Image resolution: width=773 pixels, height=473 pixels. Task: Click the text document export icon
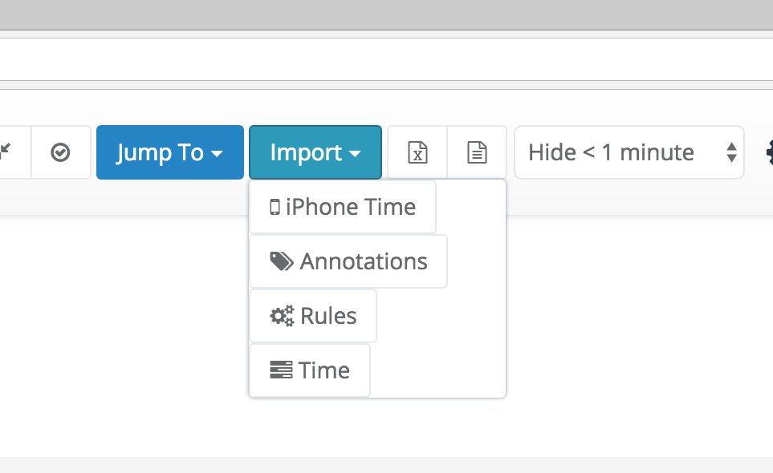click(x=477, y=152)
